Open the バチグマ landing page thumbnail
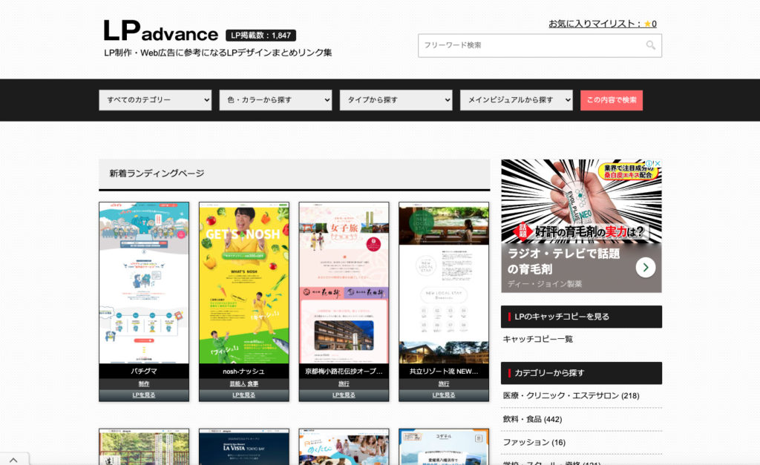This screenshot has height=465, width=760. click(x=144, y=282)
